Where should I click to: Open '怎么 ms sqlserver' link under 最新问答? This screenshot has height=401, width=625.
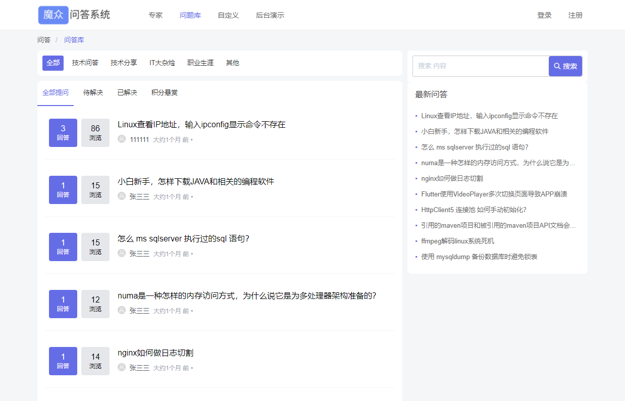coord(475,147)
